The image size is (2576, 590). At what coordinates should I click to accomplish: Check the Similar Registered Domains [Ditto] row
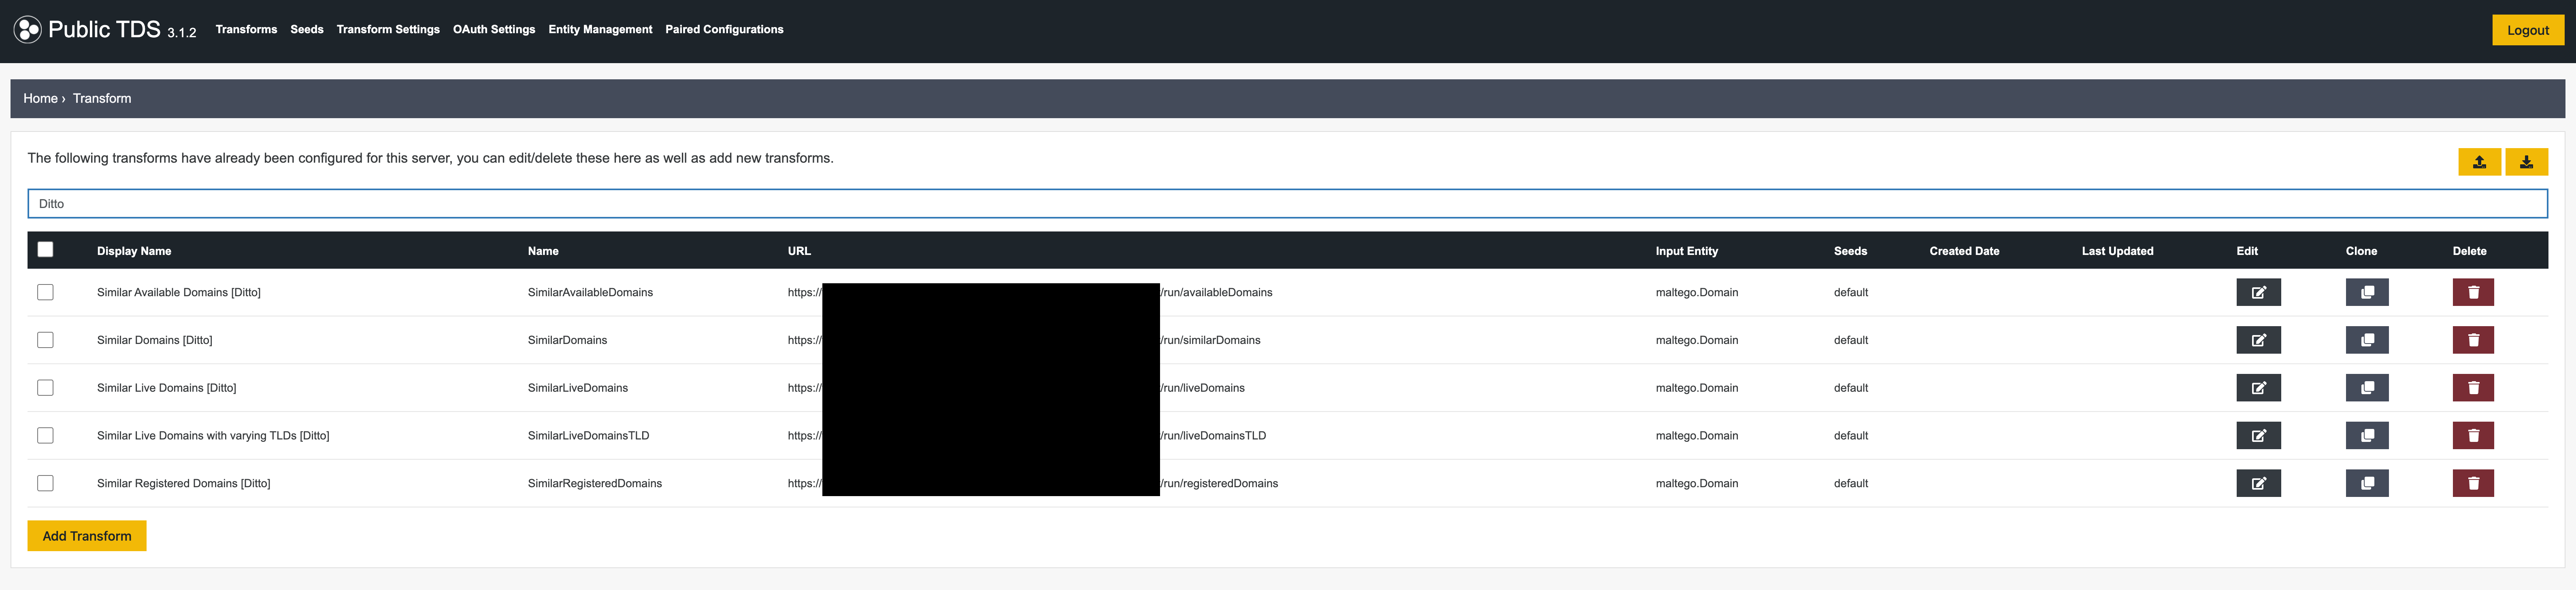(45, 483)
